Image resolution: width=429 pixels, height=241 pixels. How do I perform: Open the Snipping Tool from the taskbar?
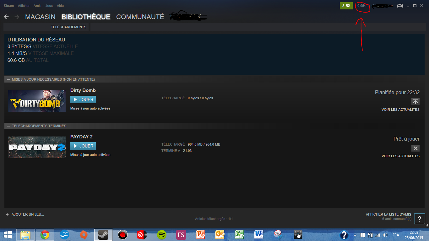pos(278,234)
